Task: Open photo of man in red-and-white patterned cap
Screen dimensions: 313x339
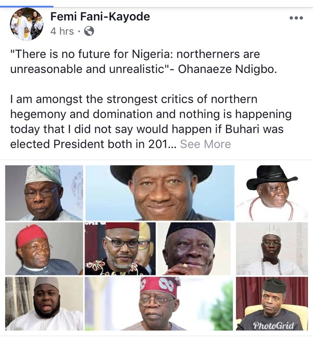Action: point(160,304)
